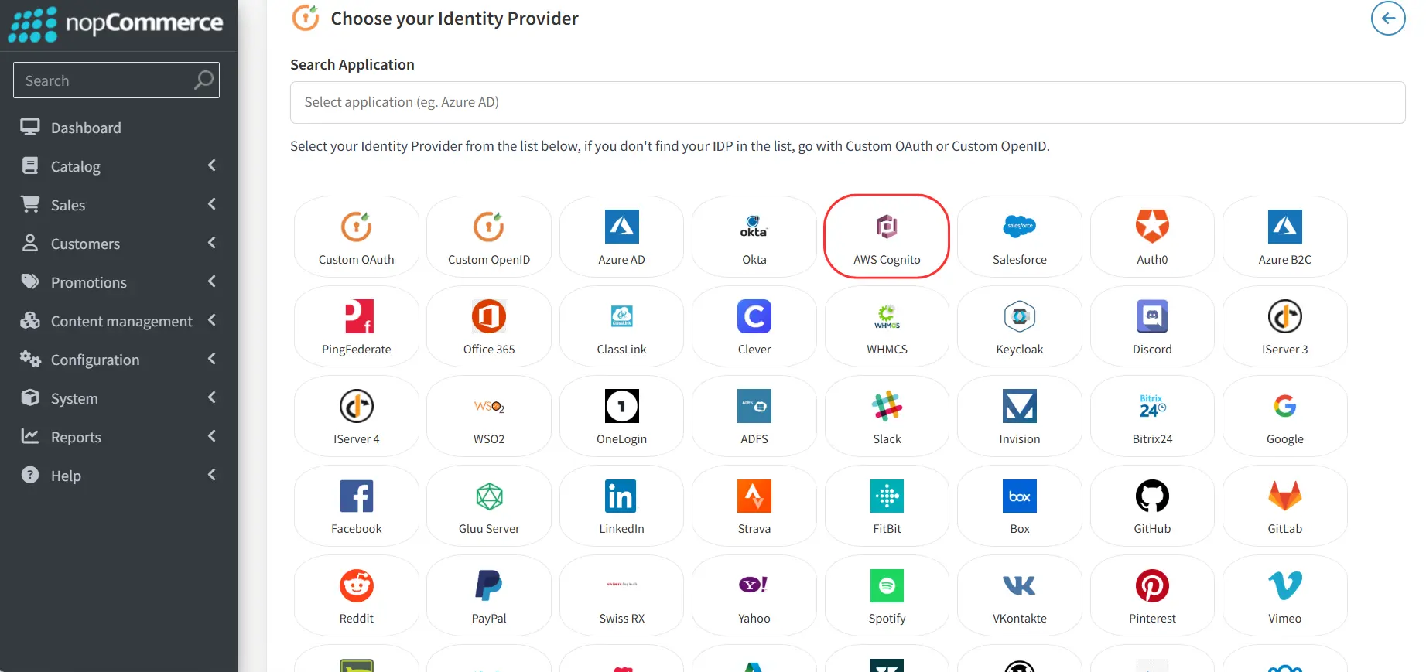Click the back arrow button
The height and width of the screenshot is (672, 1426).
1389,18
